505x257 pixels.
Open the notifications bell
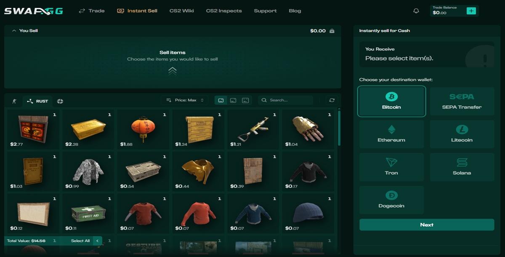pyautogui.click(x=416, y=11)
